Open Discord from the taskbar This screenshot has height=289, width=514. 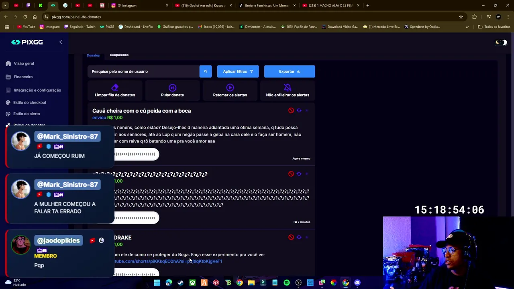357,283
